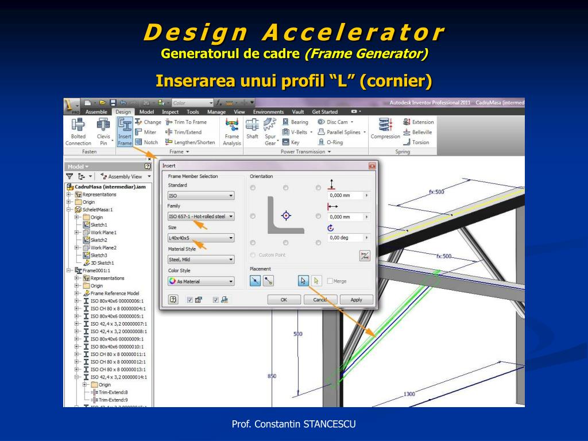The width and height of the screenshot is (588, 441).
Task: Click the Belleville spring tool
Action: point(417,132)
